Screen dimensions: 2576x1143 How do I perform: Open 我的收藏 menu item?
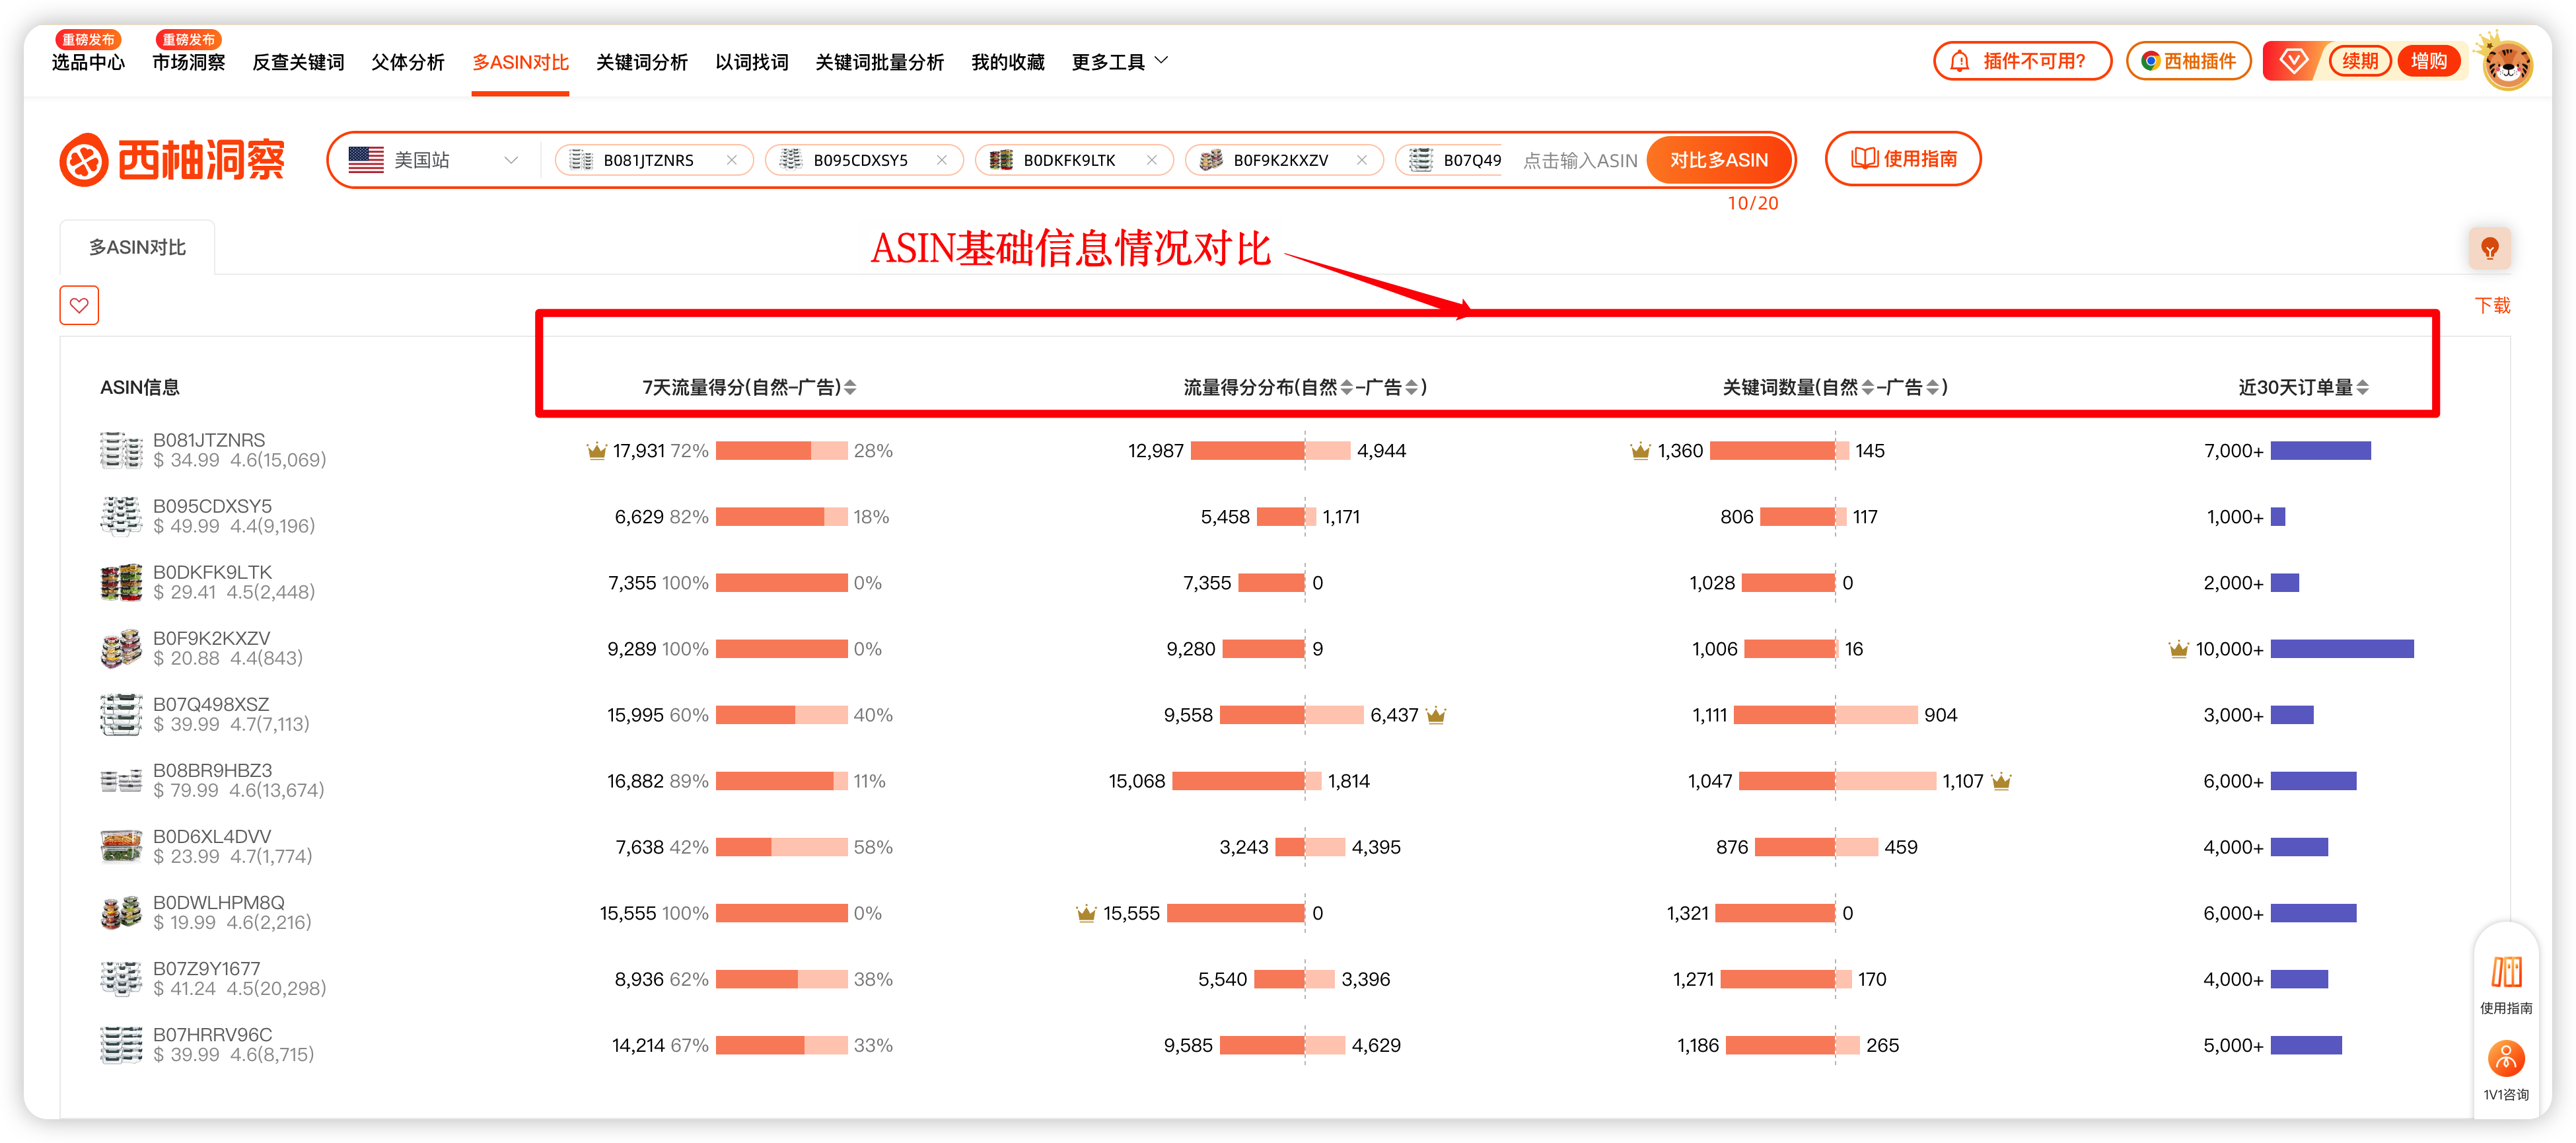pos(1008,62)
